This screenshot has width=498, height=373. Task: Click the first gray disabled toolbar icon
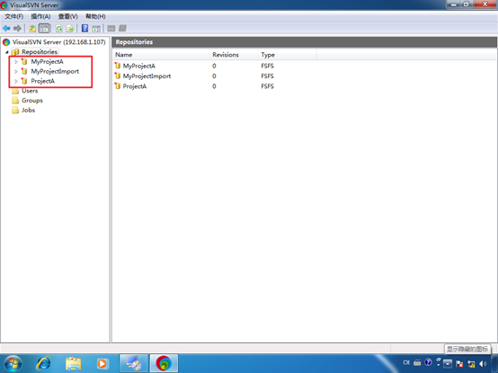111,29
